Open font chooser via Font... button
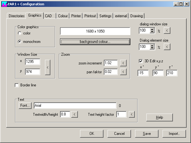Screen dimensions: 191x143 click(25, 106)
